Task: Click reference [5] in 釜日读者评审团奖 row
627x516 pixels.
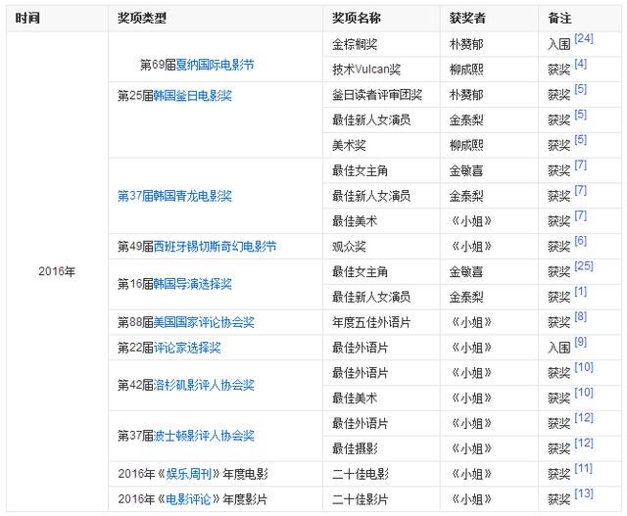Action: [x=581, y=89]
